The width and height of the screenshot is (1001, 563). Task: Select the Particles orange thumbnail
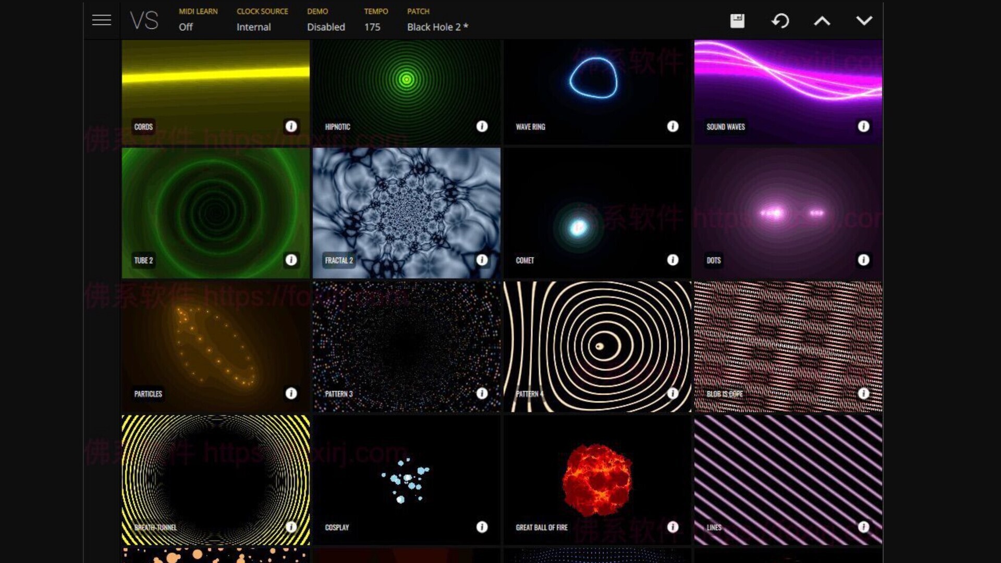click(215, 346)
